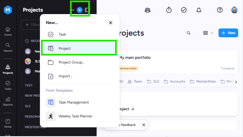This screenshot has height=137, width=243.
Task: Click the blue plus add button
Action: tap(79, 10)
